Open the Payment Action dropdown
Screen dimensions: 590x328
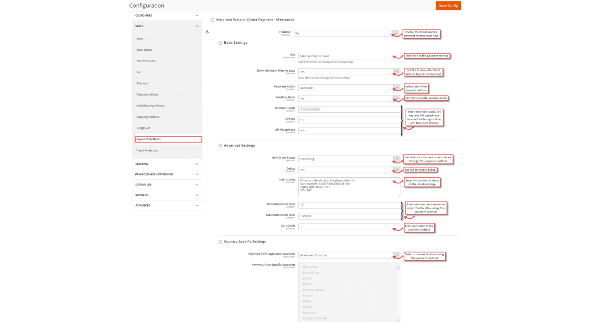point(349,88)
